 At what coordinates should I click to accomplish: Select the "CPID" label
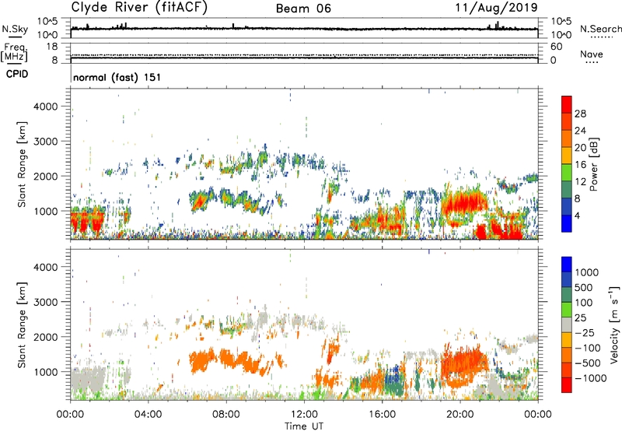click(x=17, y=74)
